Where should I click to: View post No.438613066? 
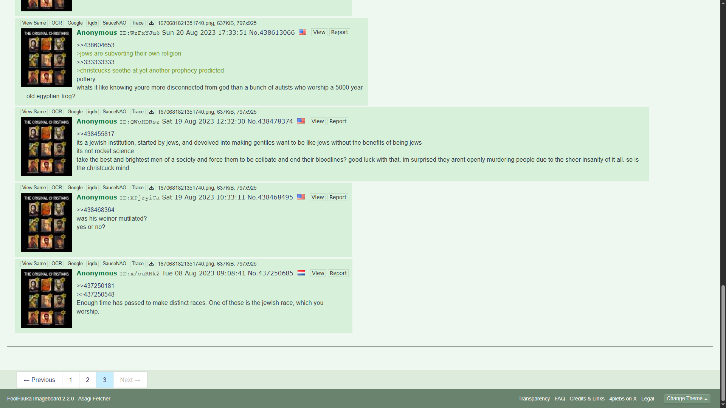[x=319, y=32]
